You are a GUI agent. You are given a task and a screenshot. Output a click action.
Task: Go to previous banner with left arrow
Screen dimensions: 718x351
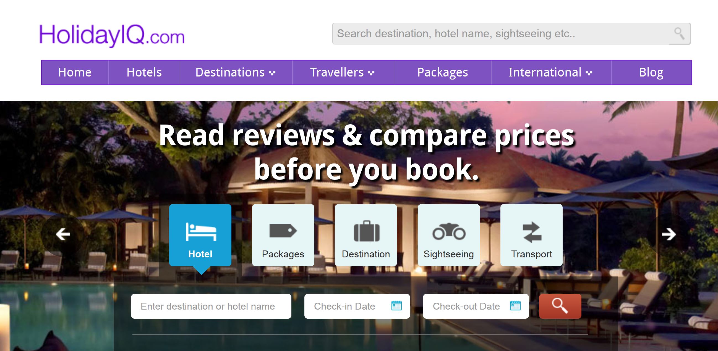coord(63,234)
